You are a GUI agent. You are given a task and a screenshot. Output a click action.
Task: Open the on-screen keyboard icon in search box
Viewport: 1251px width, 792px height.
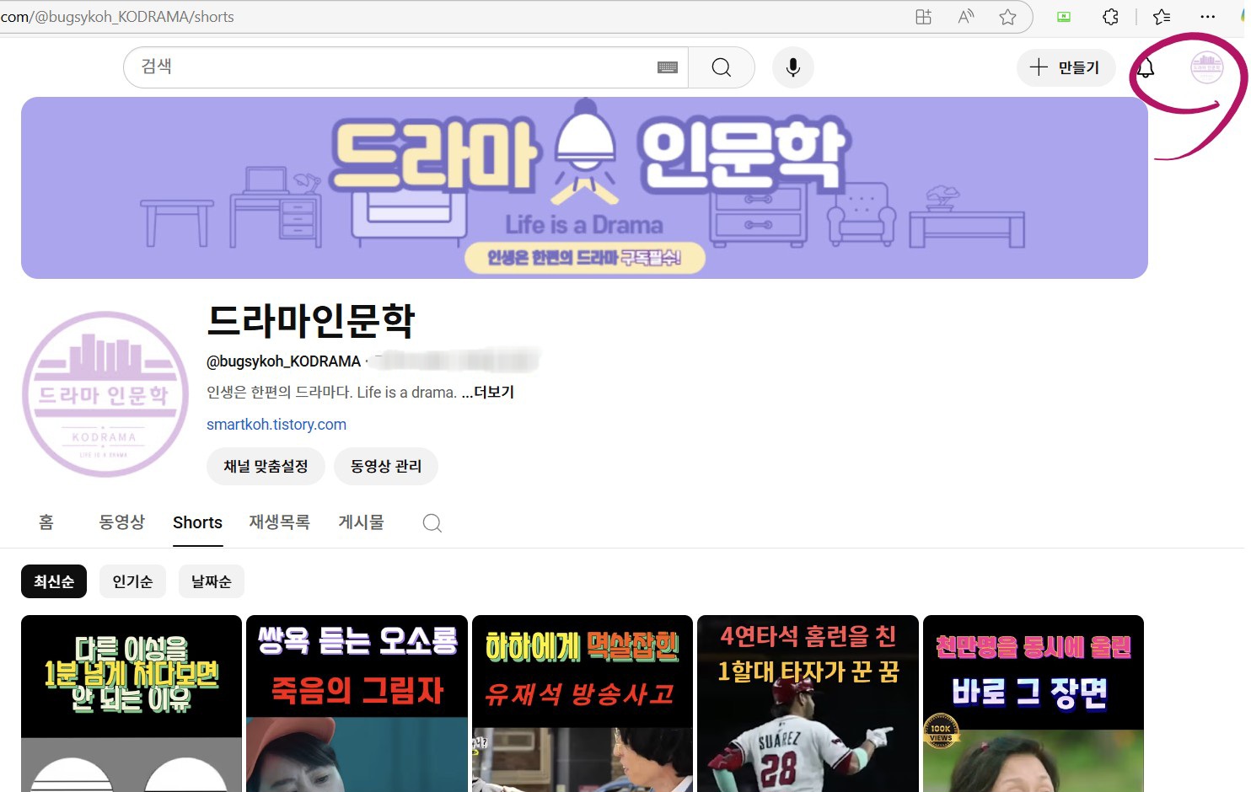point(668,67)
